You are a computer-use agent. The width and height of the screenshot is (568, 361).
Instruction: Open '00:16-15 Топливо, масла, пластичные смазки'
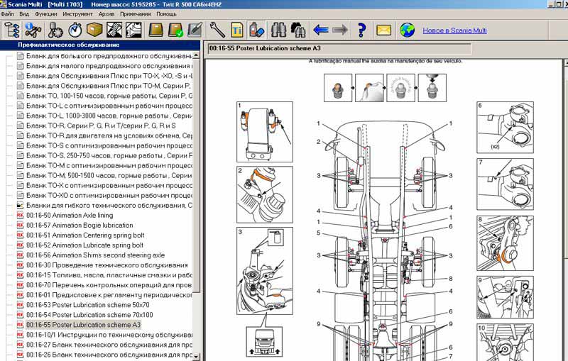tap(109, 275)
